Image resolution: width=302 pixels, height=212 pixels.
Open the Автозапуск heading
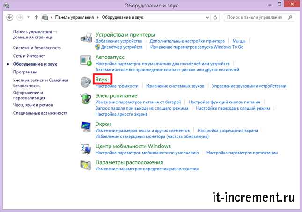click(x=110, y=57)
